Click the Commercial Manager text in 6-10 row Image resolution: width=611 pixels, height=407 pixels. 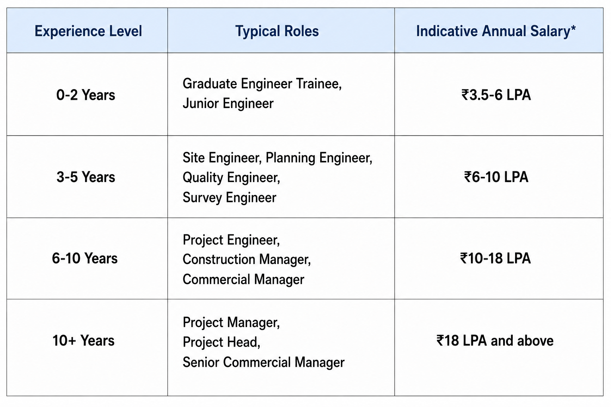[243, 279]
